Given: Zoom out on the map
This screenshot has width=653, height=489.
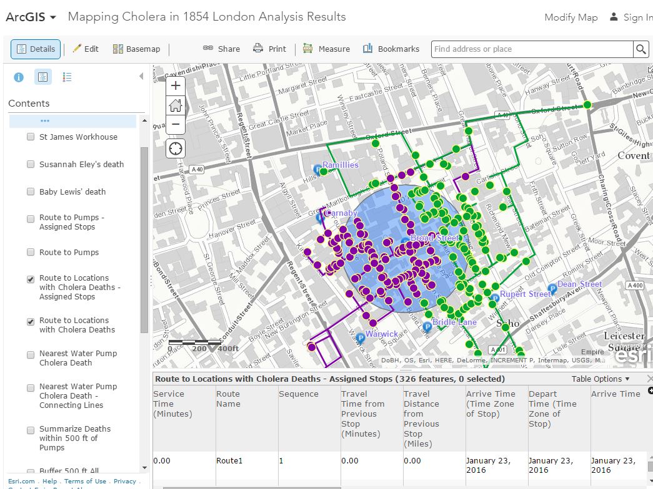Looking at the screenshot, I should tap(175, 125).
